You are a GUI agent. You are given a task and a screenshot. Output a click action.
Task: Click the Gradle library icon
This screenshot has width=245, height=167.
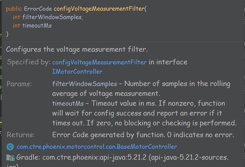tap(10, 158)
